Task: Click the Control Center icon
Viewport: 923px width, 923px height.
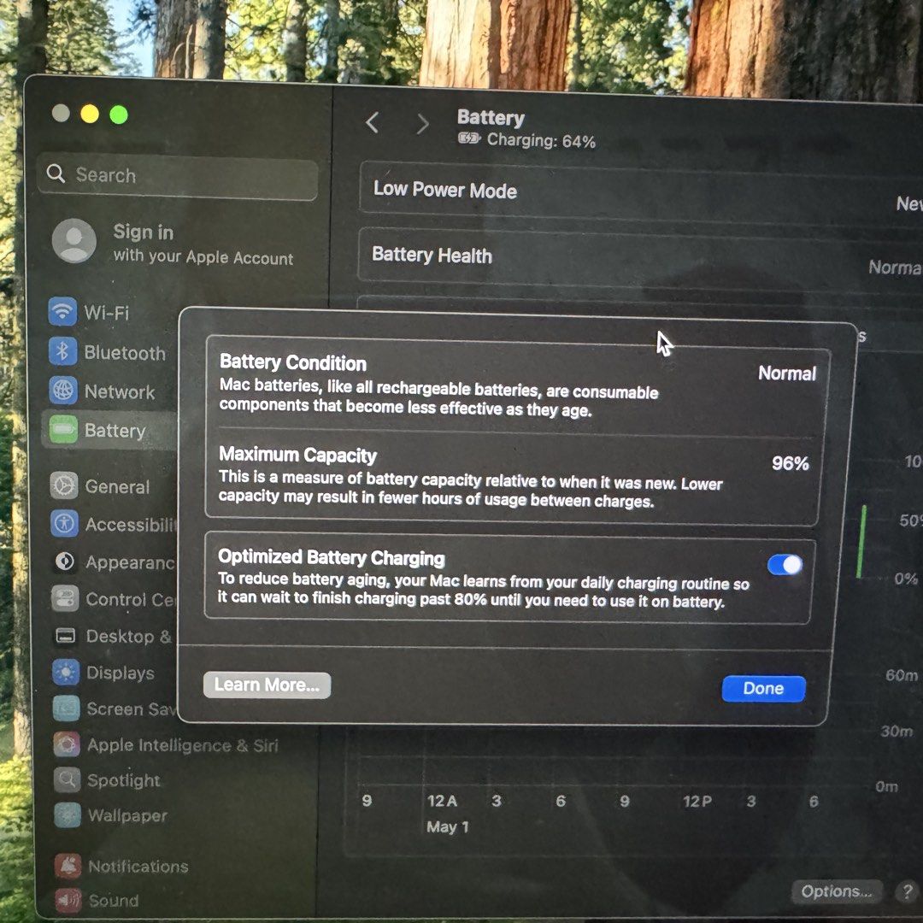Action: (65, 599)
